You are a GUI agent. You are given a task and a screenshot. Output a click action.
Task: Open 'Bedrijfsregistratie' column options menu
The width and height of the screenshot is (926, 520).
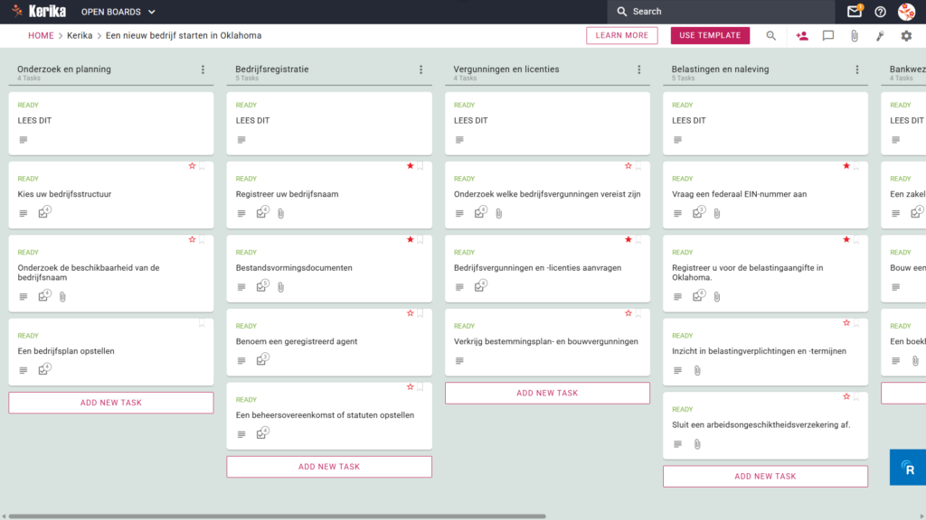(420, 70)
